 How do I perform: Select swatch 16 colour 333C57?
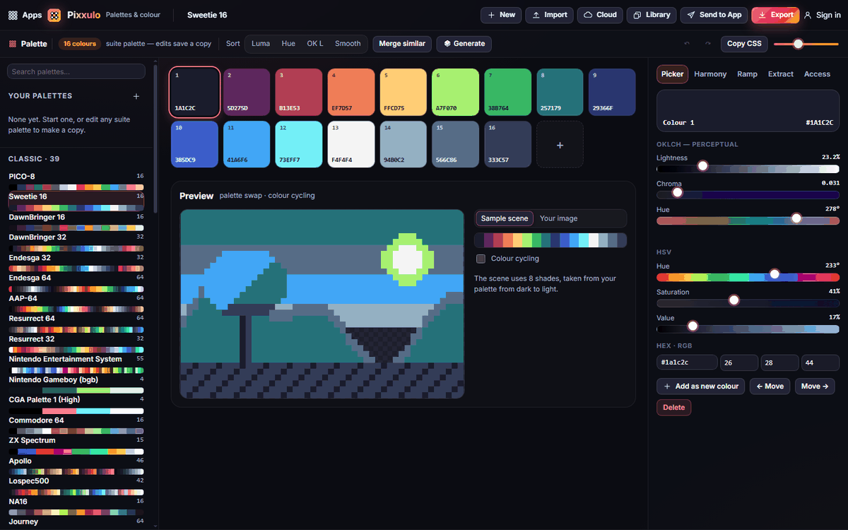pyautogui.click(x=507, y=144)
